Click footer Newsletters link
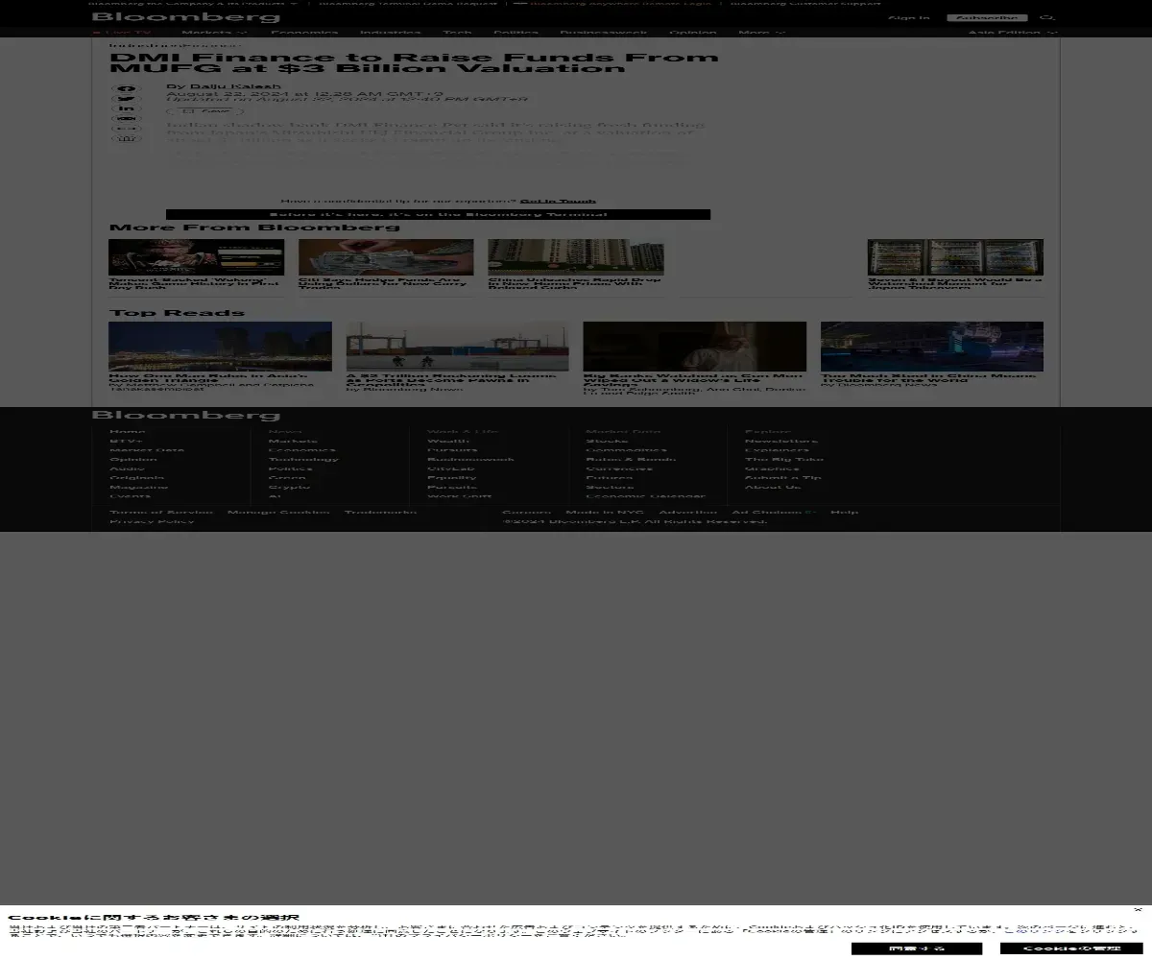This screenshot has width=1152, height=960. pos(781,442)
